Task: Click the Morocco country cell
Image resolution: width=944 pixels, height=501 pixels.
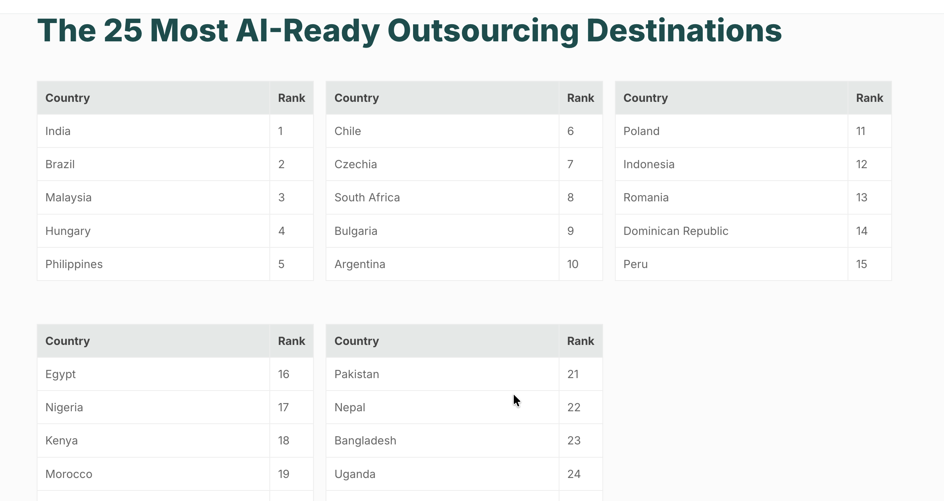Action: (153, 474)
